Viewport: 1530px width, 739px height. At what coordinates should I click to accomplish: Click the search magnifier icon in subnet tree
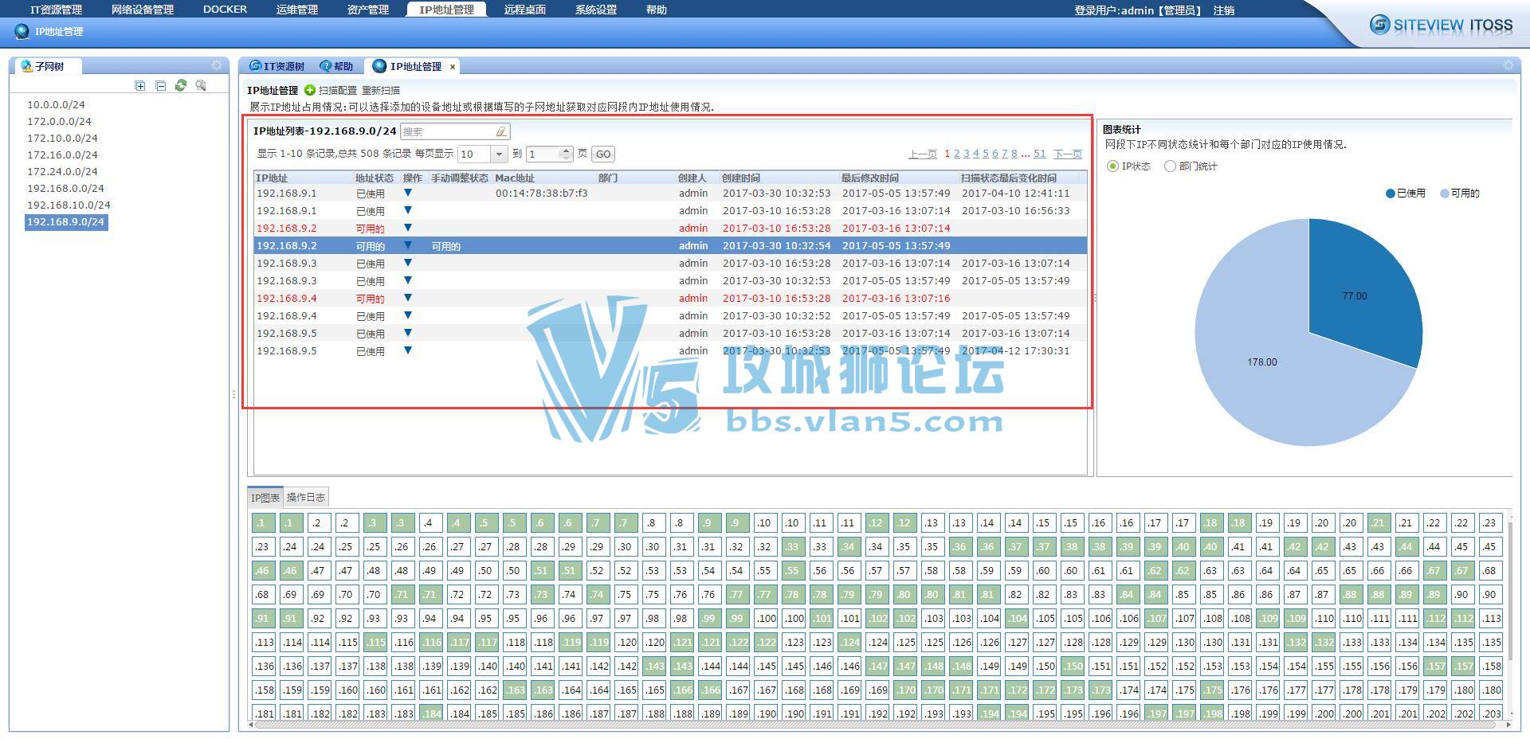pyautogui.click(x=201, y=85)
